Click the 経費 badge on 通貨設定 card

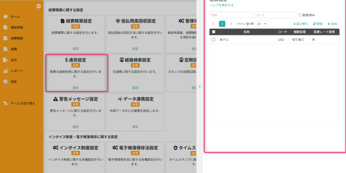(76, 65)
